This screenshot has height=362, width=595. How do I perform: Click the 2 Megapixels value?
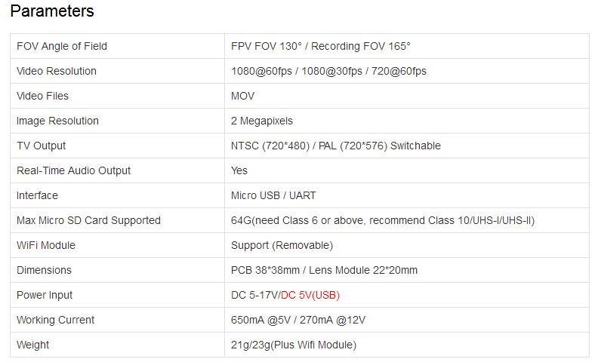coord(262,121)
